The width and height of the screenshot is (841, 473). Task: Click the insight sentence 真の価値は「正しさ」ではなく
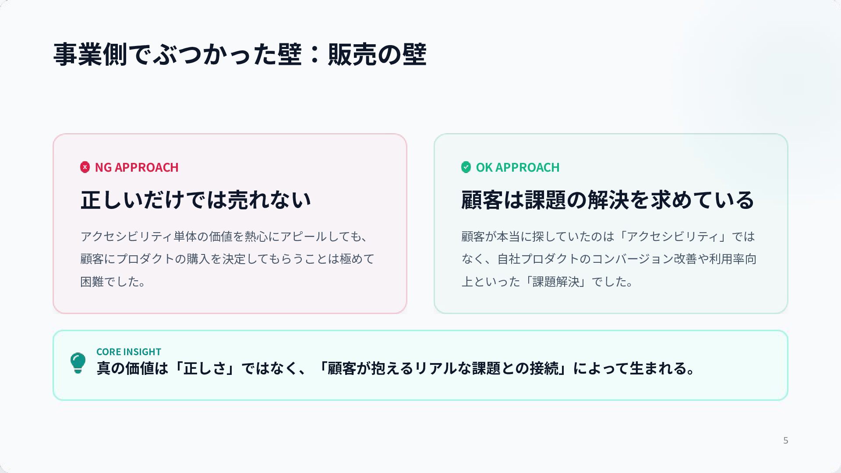pyautogui.click(x=396, y=368)
